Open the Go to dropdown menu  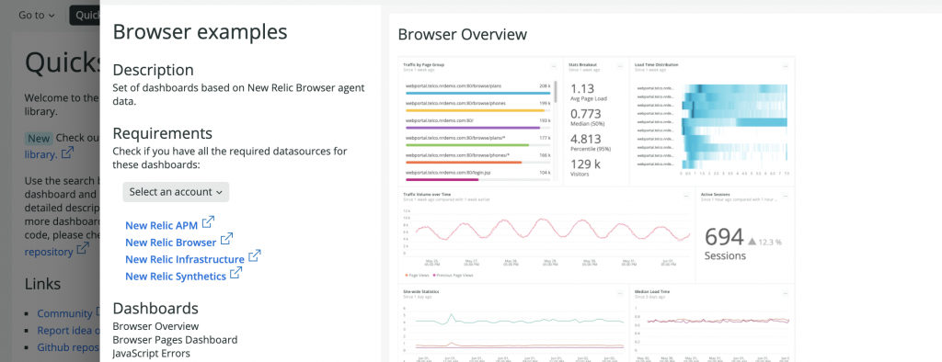pyautogui.click(x=36, y=15)
